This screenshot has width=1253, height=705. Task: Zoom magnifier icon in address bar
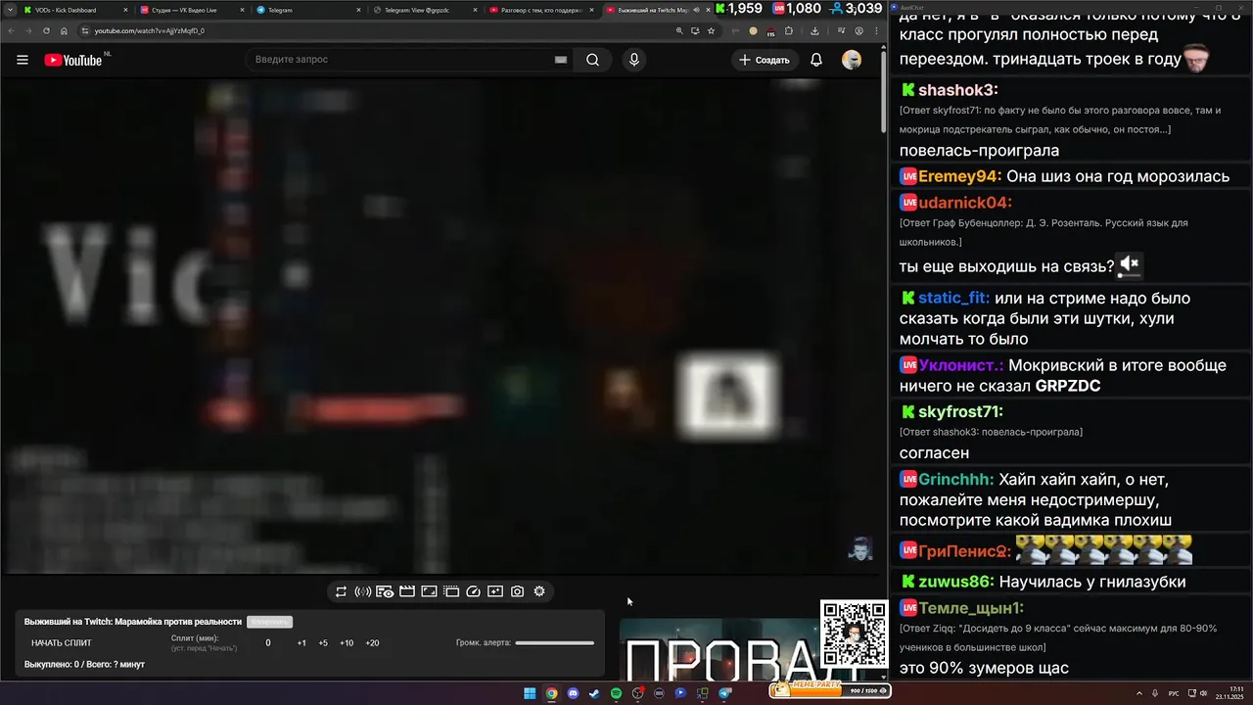click(679, 30)
